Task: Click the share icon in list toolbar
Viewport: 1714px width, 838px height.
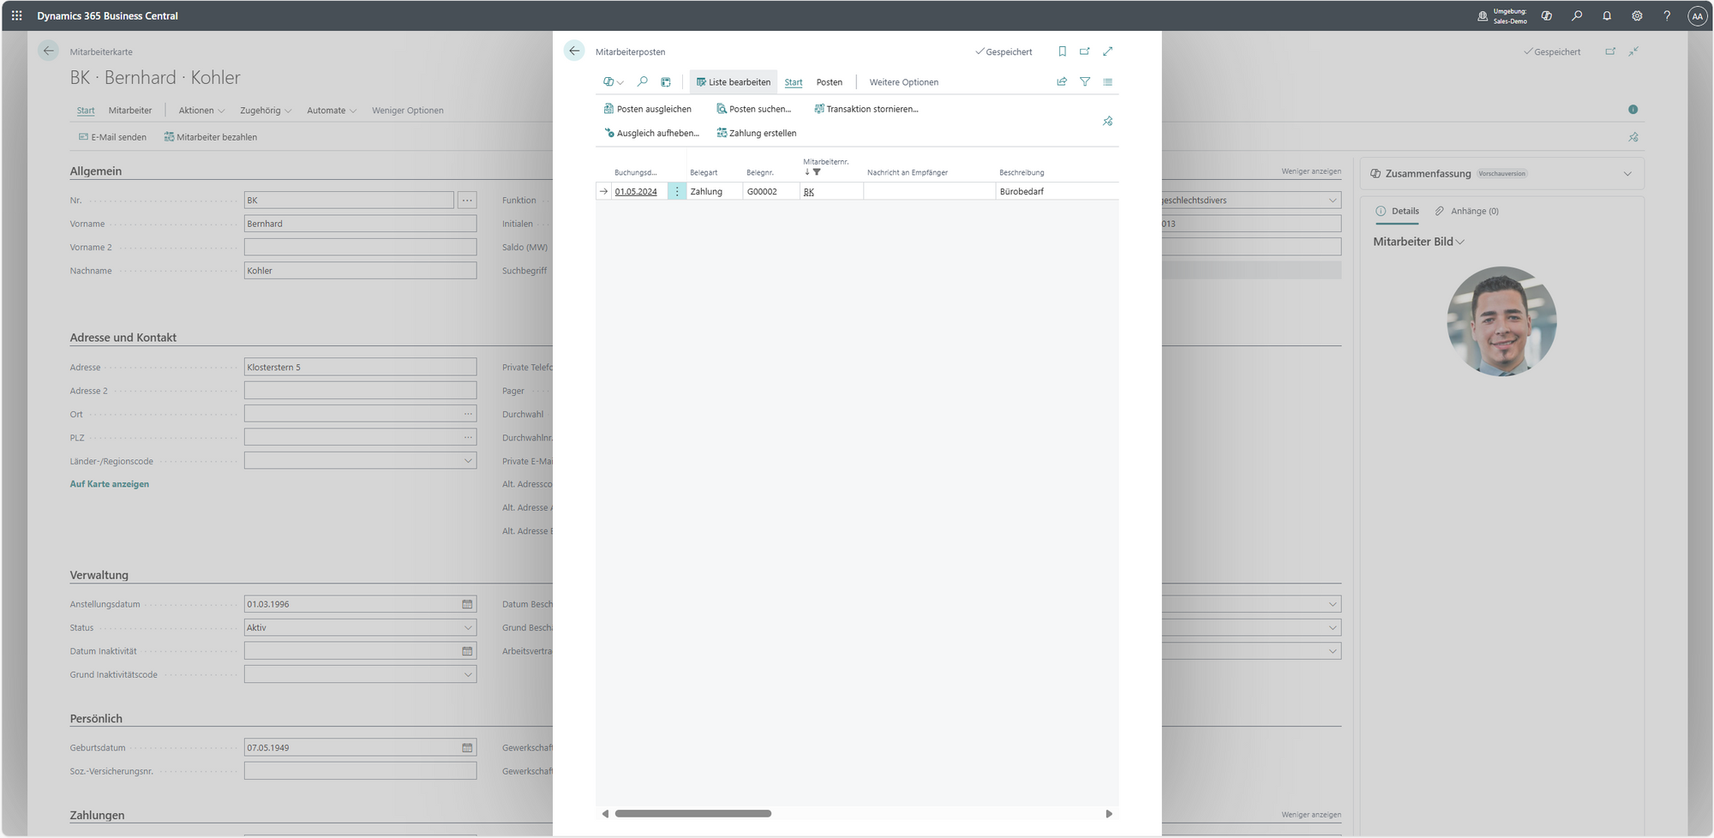Action: 1062,82
